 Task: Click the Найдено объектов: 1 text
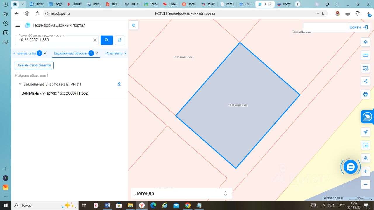pos(32,76)
